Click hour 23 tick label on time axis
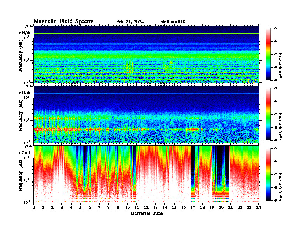 [249, 208]
